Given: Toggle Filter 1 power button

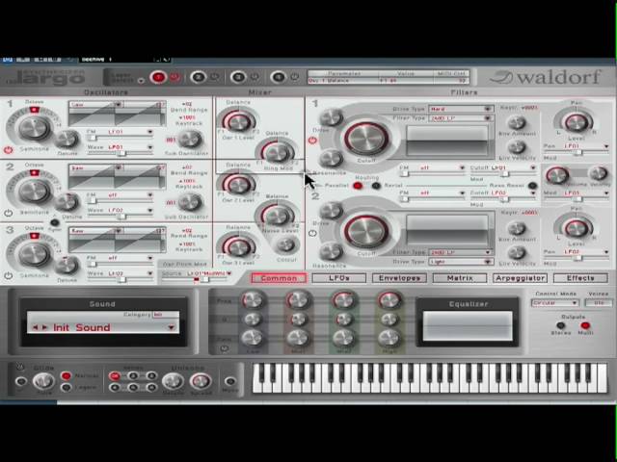Looking at the screenshot, I should pyautogui.click(x=312, y=140).
